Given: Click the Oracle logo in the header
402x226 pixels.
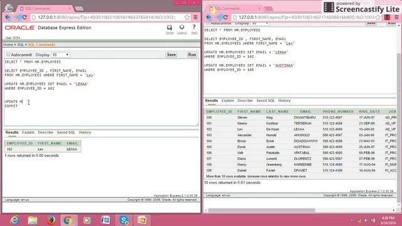Looking at the screenshot, I should tap(19, 28).
